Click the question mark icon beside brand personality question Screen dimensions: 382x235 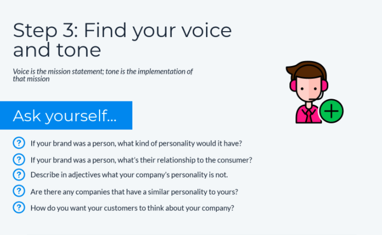[x=19, y=143]
